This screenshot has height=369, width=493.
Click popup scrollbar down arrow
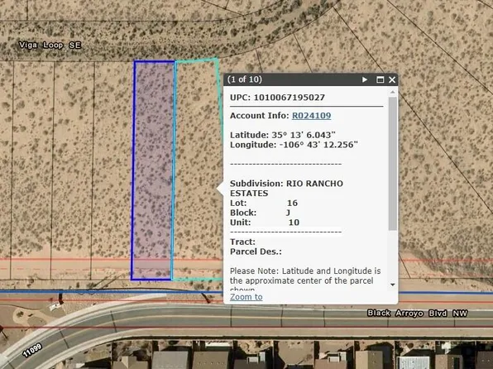tap(393, 285)
